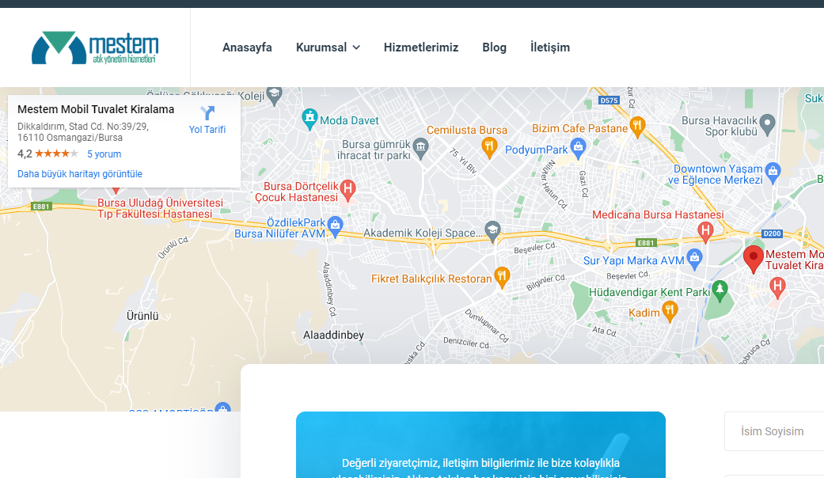Viewport: 824px width, 478px height.
Task: Click the Mestem logo
Action: (x=95, y=47)
